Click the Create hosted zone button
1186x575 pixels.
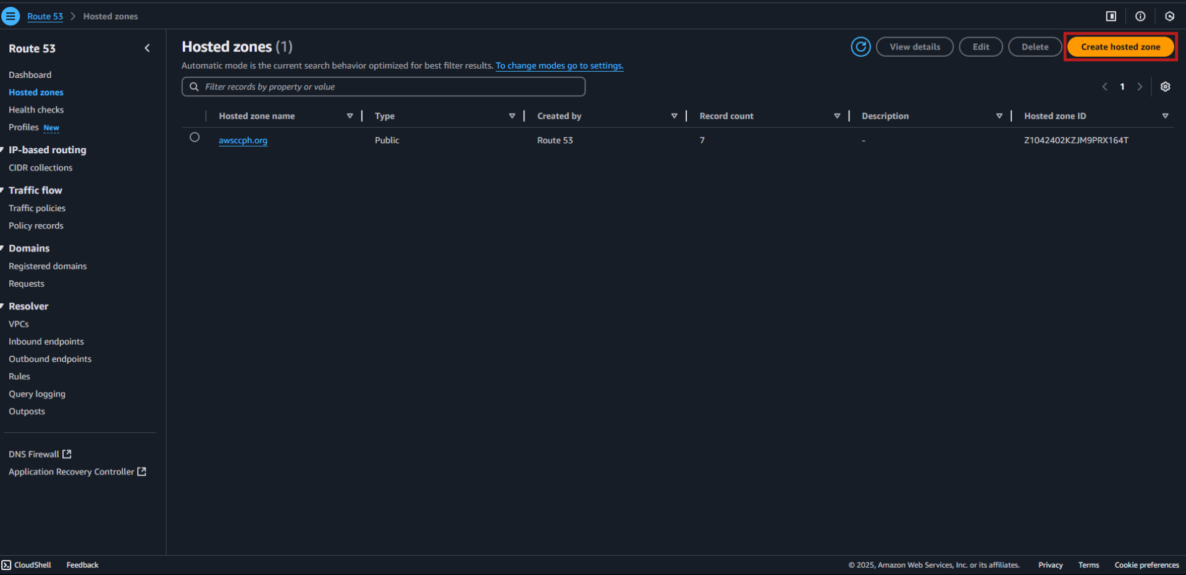[1121, 47]
